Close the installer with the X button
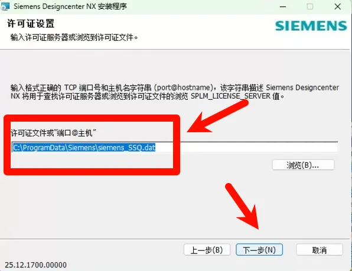 (337, 6)
